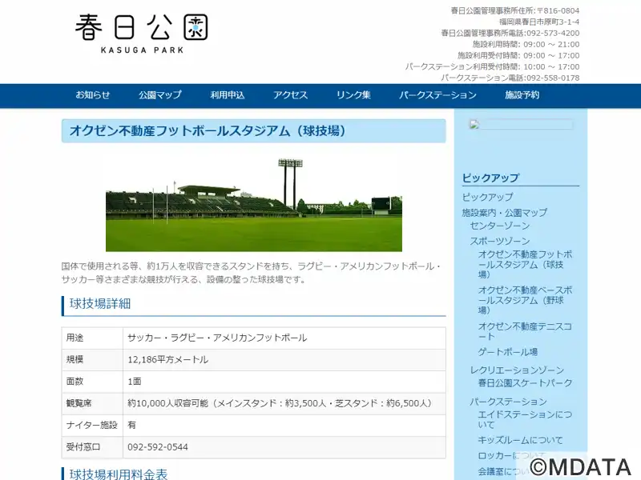This screenshot has width=641, height=480.
Task: Click the 有 night-lighting value cell
Action: (x=284, y=426)
